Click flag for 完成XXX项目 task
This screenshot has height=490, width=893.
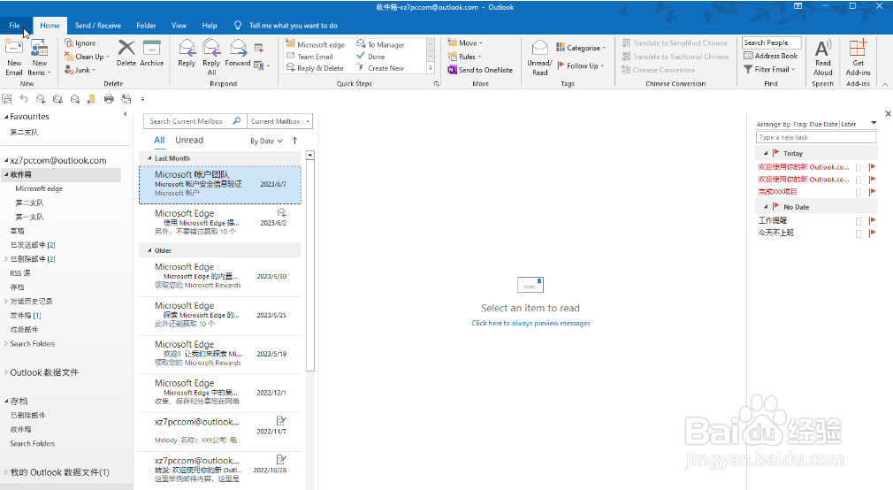[872, 191]
